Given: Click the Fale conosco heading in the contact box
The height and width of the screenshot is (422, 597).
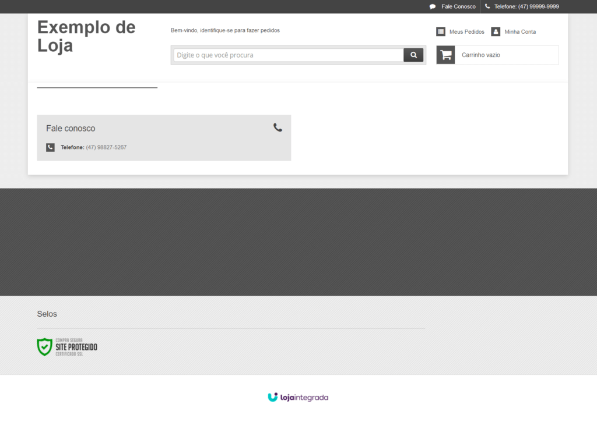Looking at the screenshot, I should point(71,129).
